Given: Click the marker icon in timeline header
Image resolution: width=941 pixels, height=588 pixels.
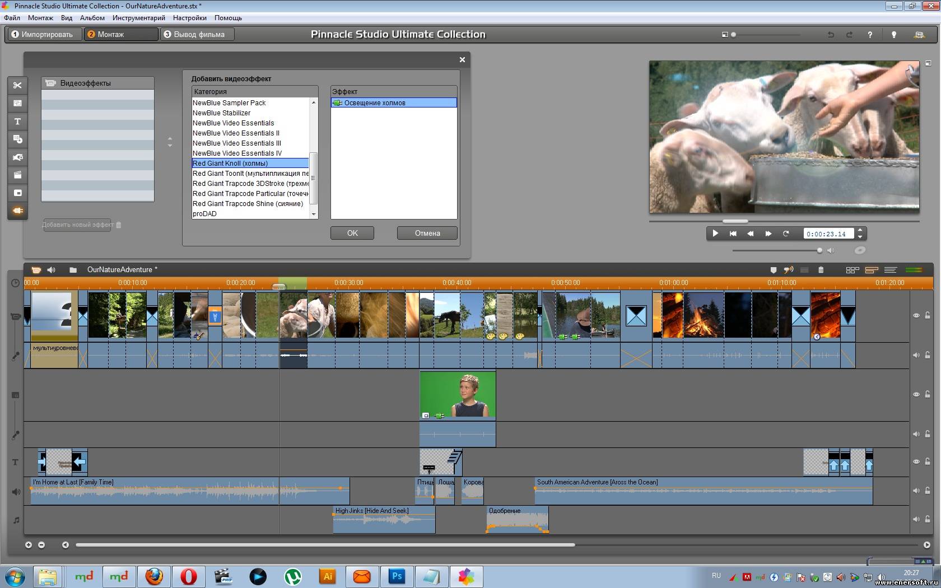Looking at the screenshot, I should (774, 270).
